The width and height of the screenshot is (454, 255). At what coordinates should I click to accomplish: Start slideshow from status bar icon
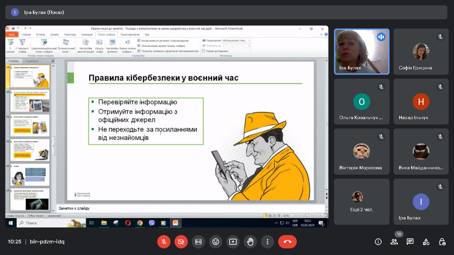pos(278,216)
